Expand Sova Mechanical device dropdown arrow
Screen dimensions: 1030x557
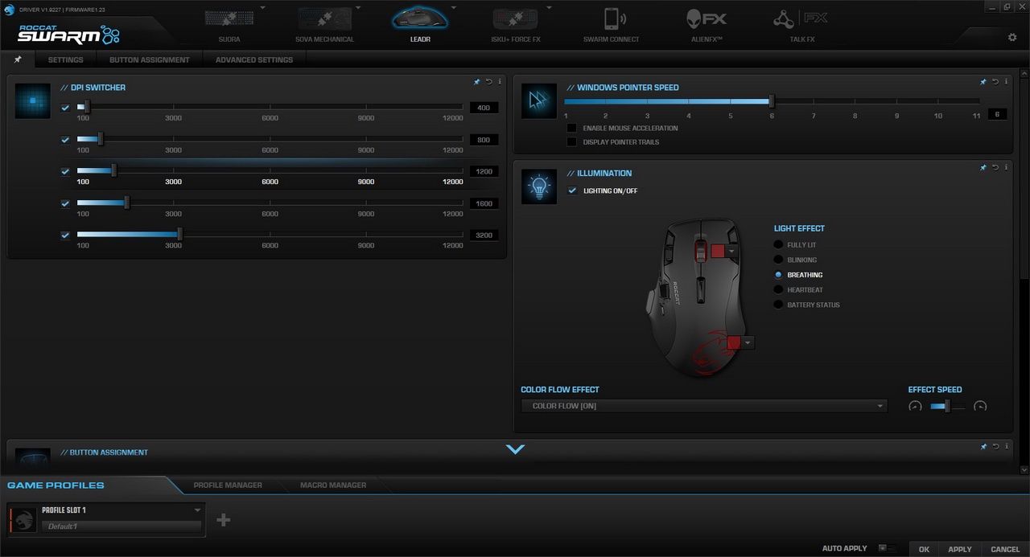(357, 8)
